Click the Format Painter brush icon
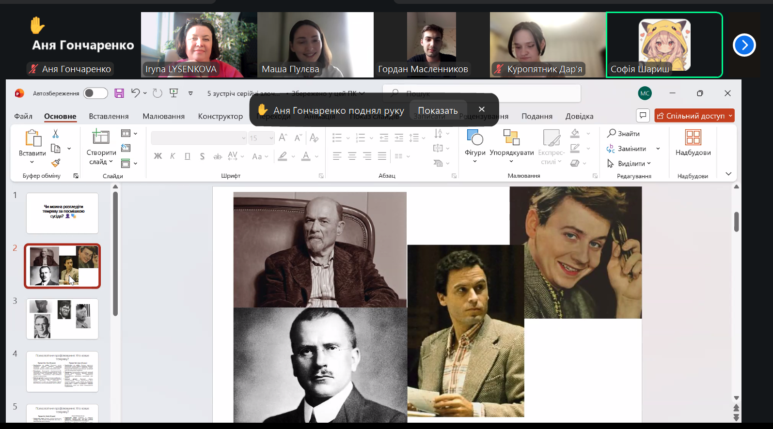The height and width of the screenshot is (429, 773). coord(56,163)
